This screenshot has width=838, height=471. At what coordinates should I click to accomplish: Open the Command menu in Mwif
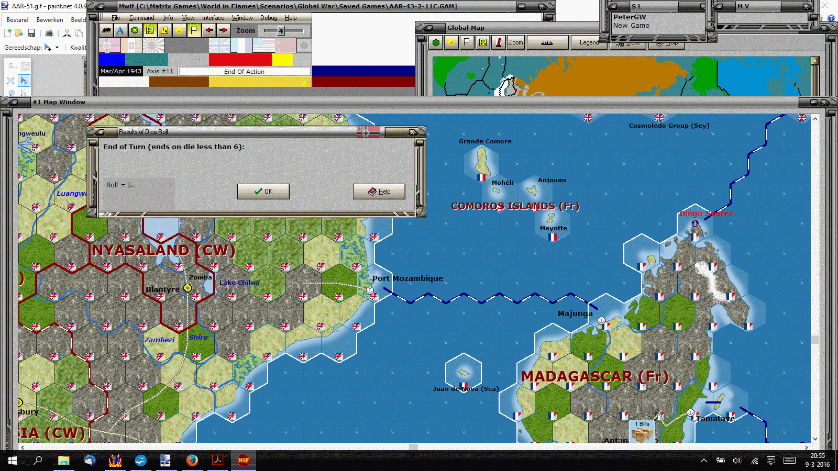pos(142,18)
